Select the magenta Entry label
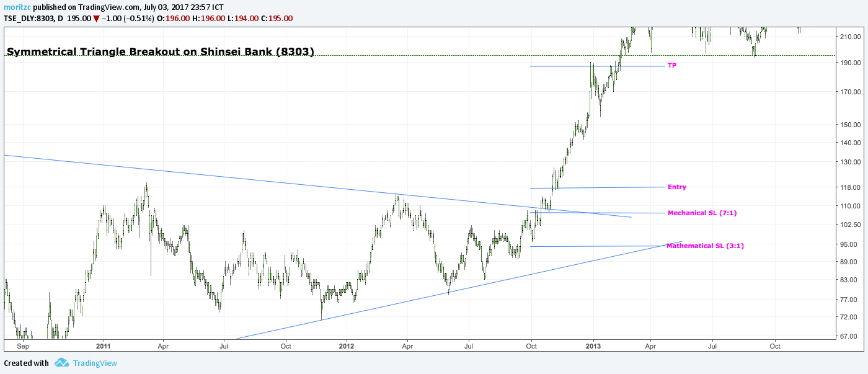The height and width of the screenshot is (374, 868). point(677,187)
